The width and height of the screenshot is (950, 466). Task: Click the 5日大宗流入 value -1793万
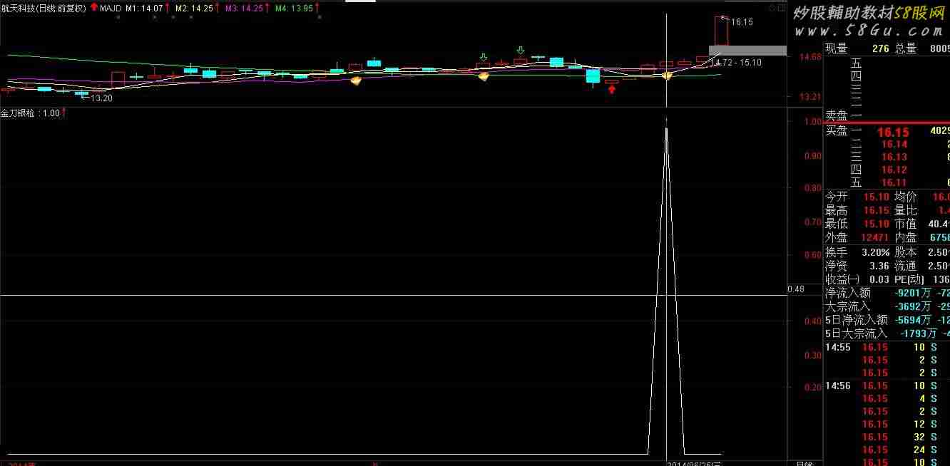point(918,333)
